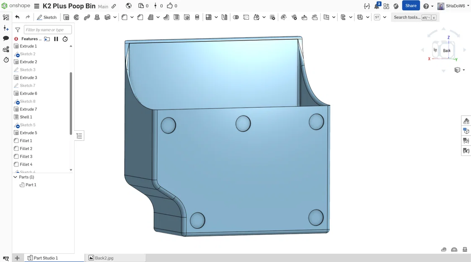This screenshot has width=471, height=262.
Task: Collapse the Parts (1) section
Action: (16, 177)
